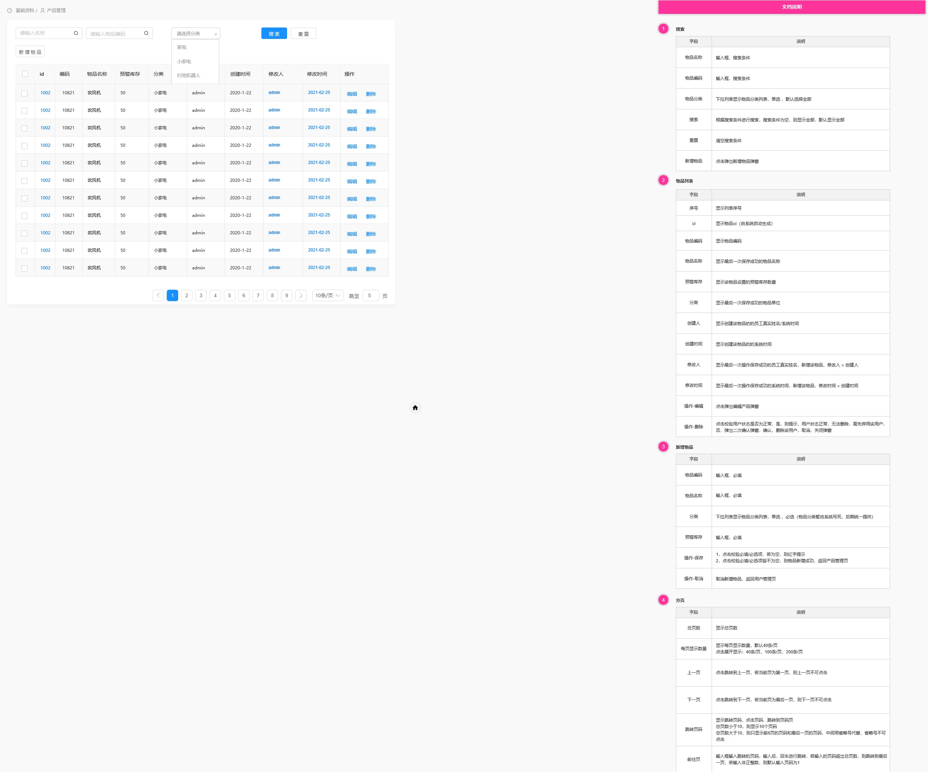Open the 基础资料 breadcrumb link
Viewport: 928px width, 772px height.
click(x=25, y=10)
